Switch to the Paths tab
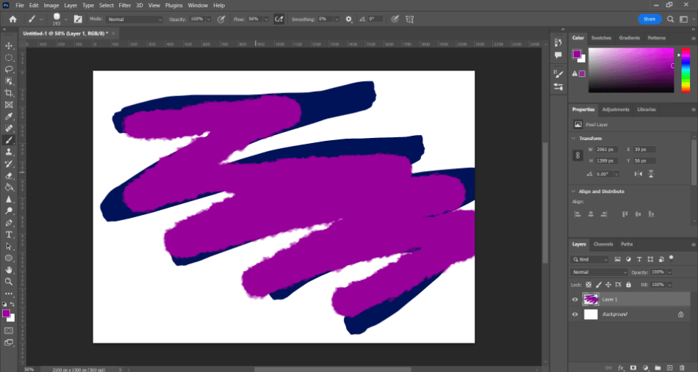This screenshot has height=372, width=698. (x=627, y=244)
